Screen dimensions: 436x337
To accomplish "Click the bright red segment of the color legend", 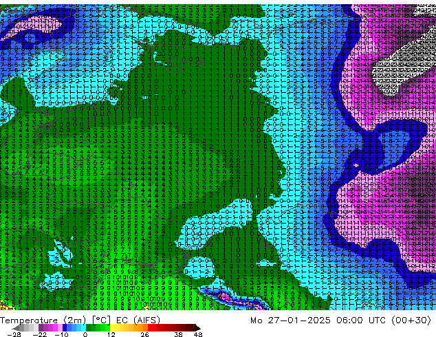I will (150, 327).
